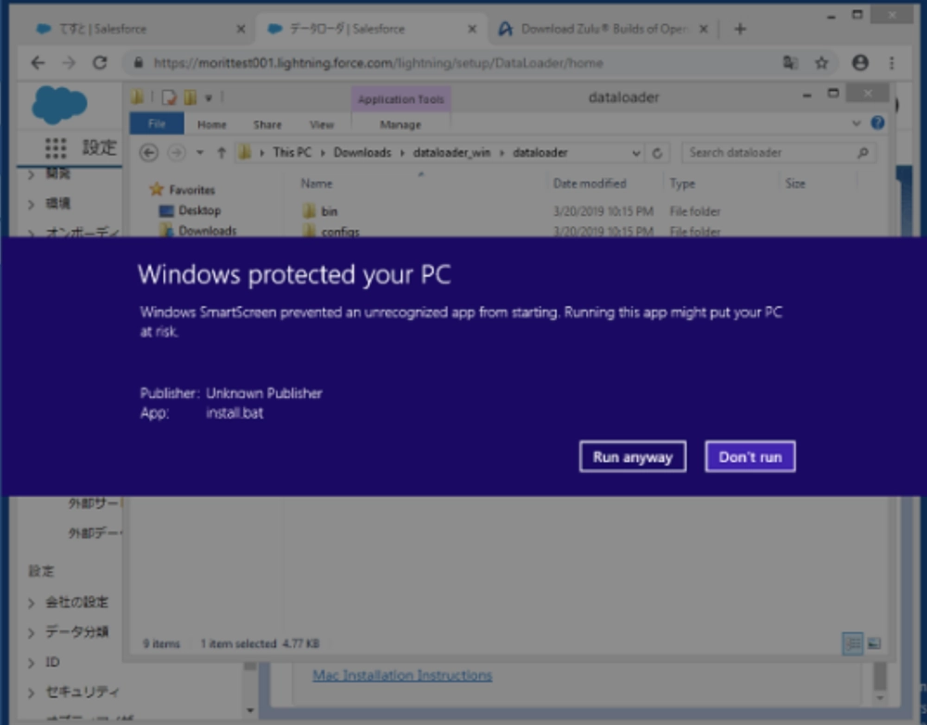Open the Mac Installation Instructions link
Viewport: 927px width, 725px height.
(x=402, y=675)
